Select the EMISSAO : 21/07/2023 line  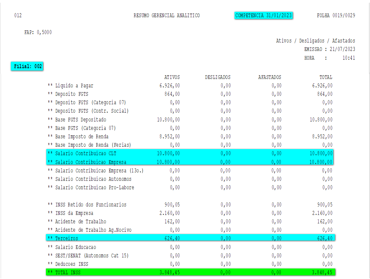(x=329, y=49)
